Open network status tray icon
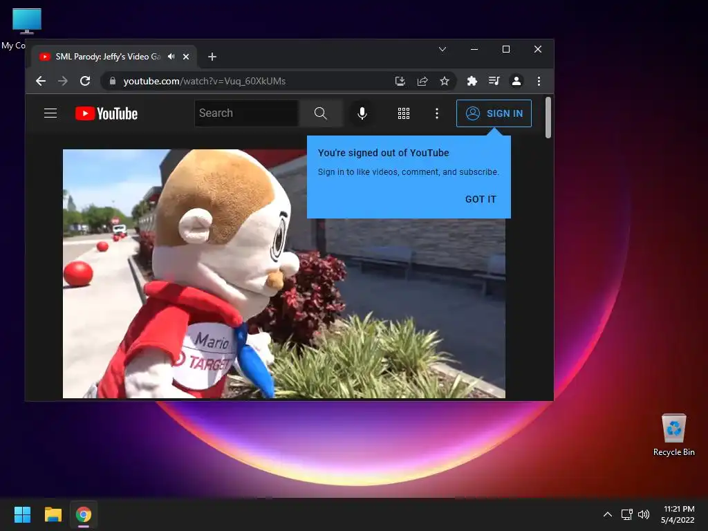This screenshot has height=531, width=708. [x=626, y=514]
